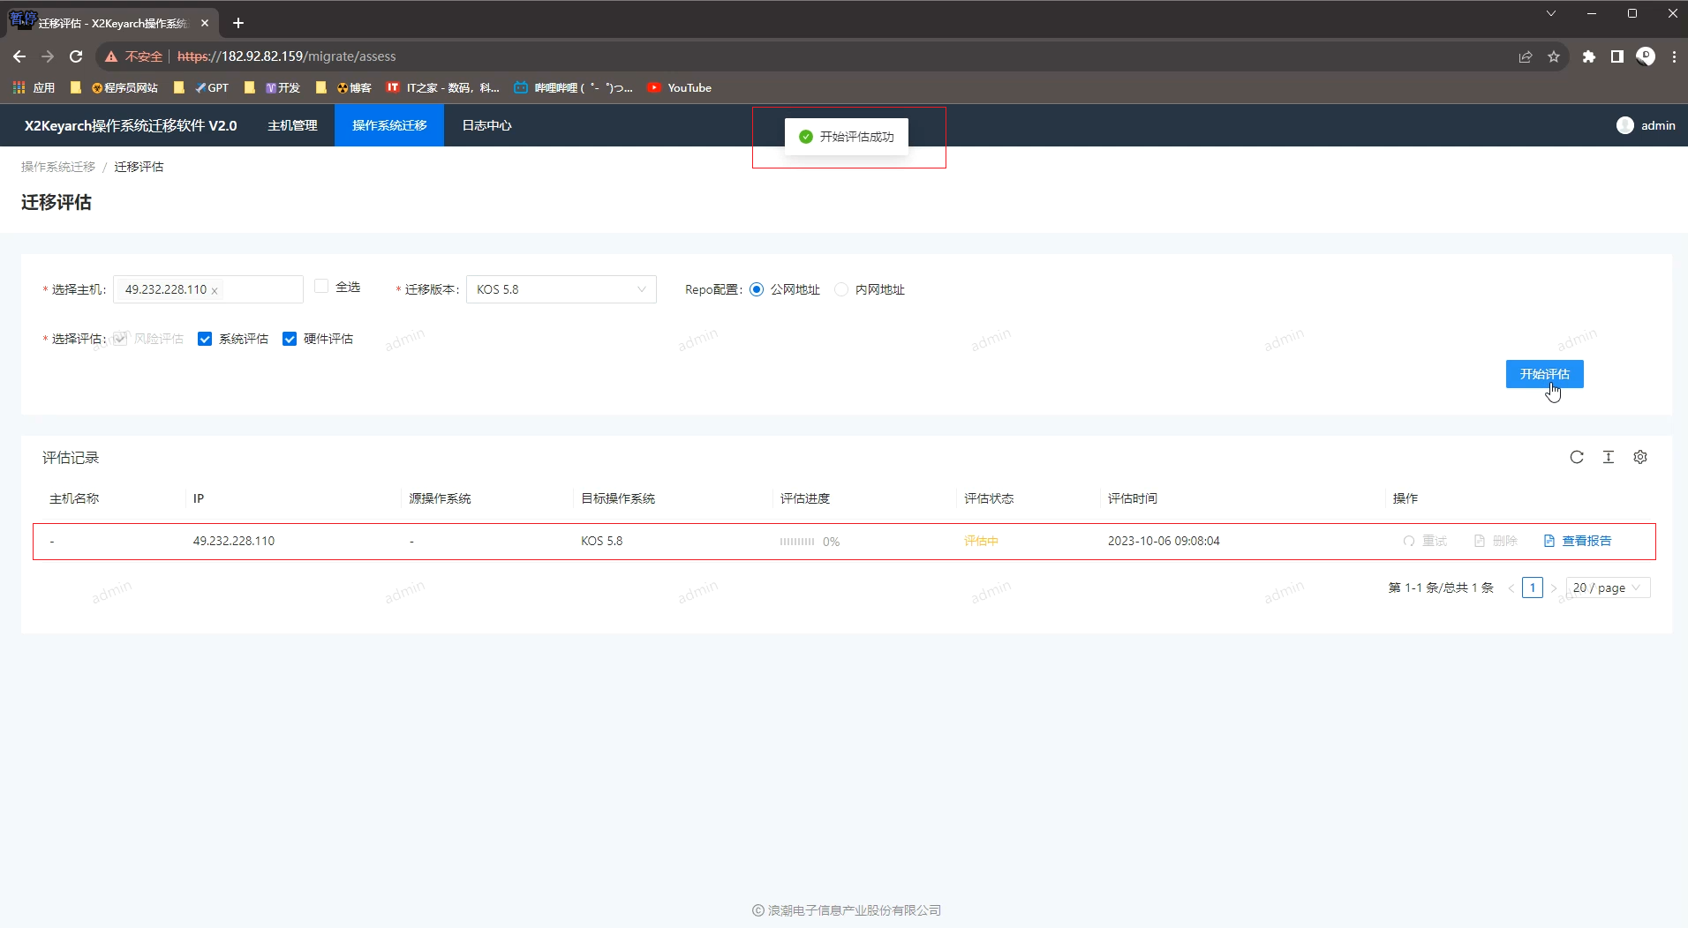
Task: Open the 主机管理 menu
Action: (x=292, y=125)
